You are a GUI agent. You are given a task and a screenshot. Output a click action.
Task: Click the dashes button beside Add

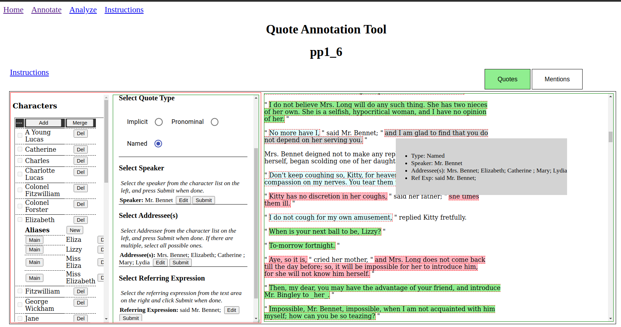point(19,123)
